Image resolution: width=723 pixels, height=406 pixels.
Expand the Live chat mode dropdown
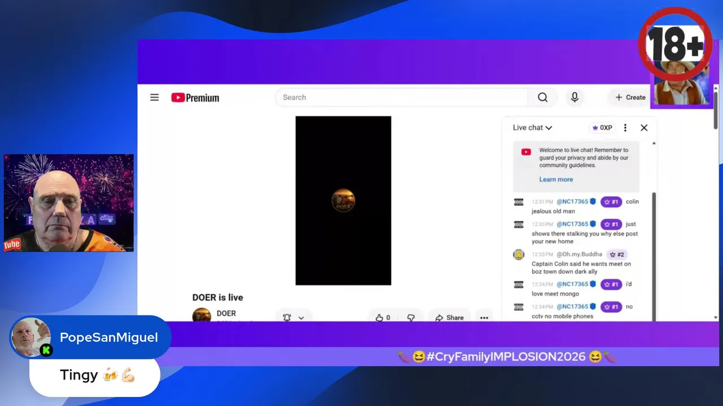(532, 127)
